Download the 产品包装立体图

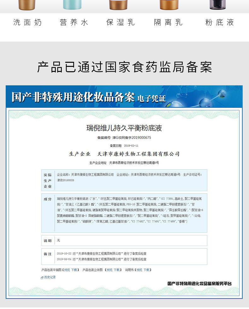point(117,270)
